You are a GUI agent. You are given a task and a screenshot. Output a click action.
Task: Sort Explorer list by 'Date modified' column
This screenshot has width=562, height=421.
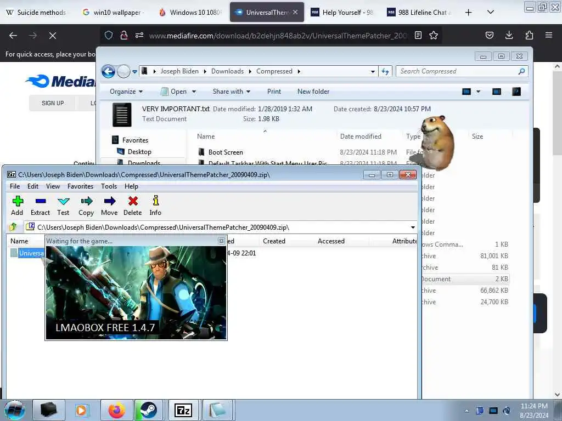(x=361, y=136)
